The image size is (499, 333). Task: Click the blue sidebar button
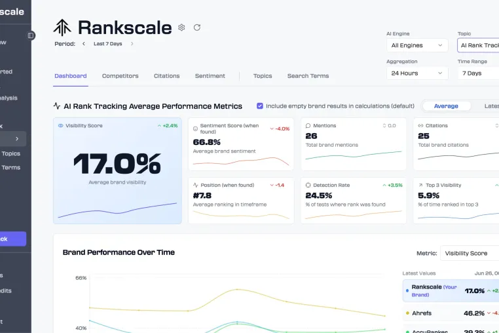13,239
